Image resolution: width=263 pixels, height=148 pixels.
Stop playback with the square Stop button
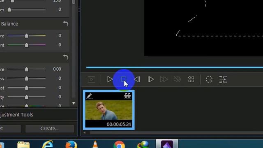click(x=124, y=79)
